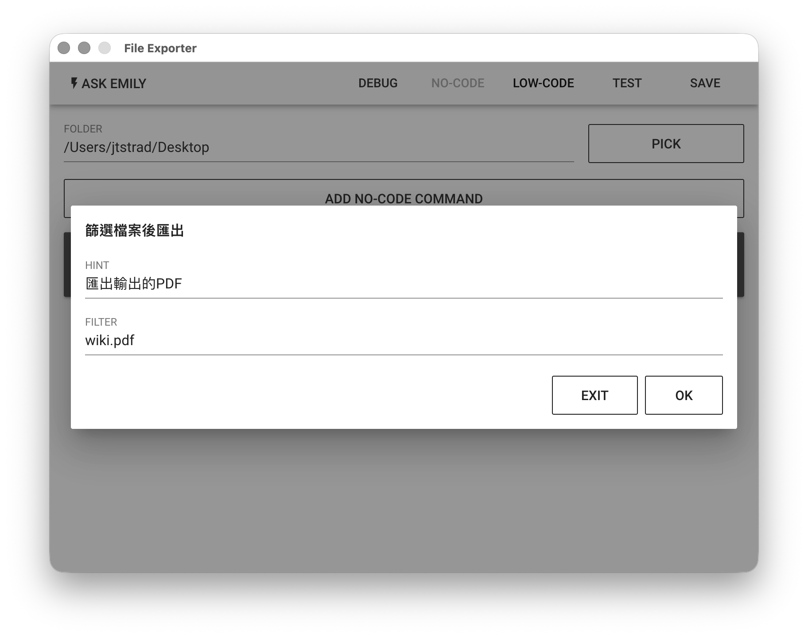
Task: Focus the FILTER field containing wiki.pdf
Action: coord(403,340)
